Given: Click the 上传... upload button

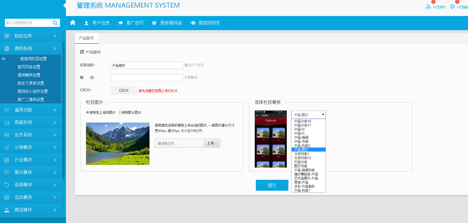Looking at the screenshot, I should click(x=212, y=143).
